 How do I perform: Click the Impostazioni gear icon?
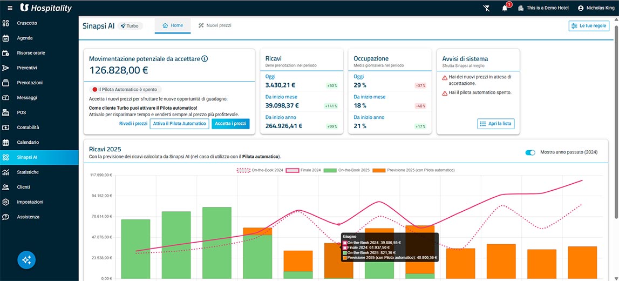[x=6, y=202]
